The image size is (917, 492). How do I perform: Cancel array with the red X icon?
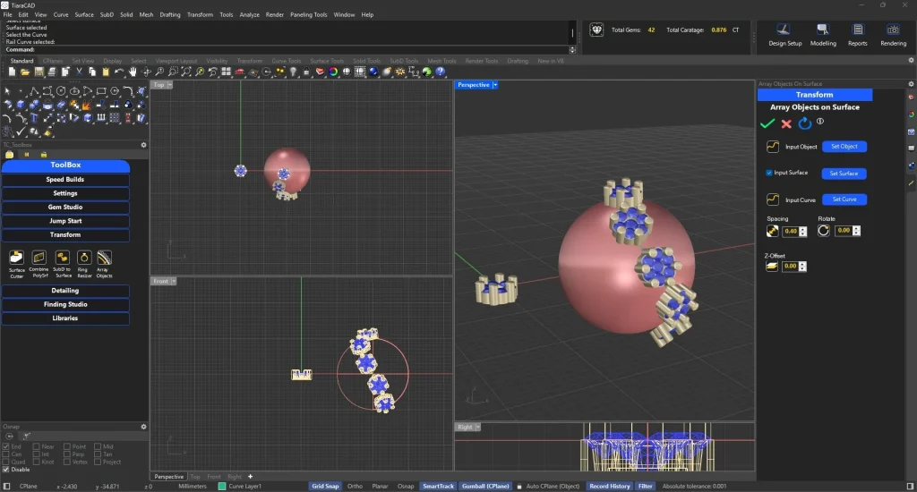786,123
